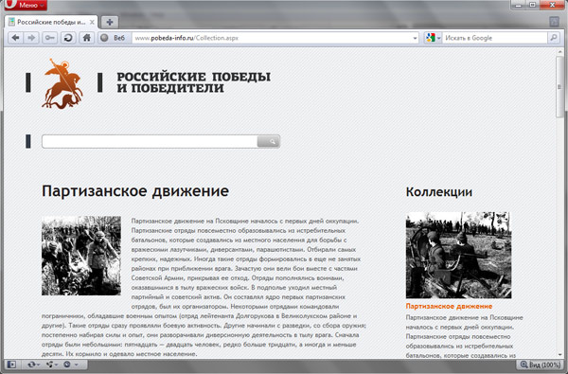
Task: Open the password wand key icon
Action: pos(49,38)
